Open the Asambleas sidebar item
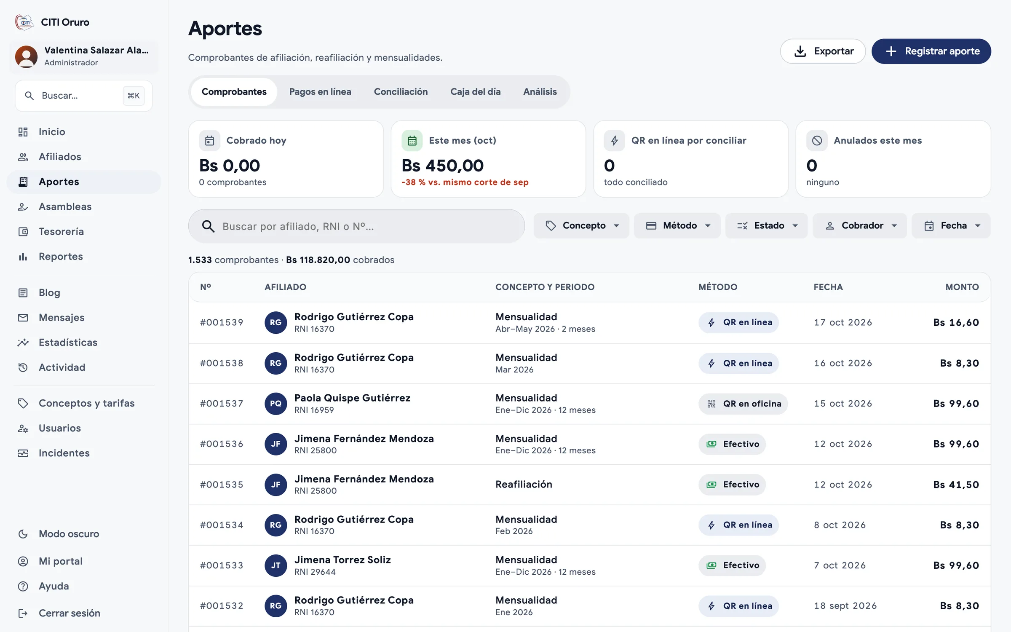Image resolution: width=1011 pixels, height=632 pixels. 83,206
